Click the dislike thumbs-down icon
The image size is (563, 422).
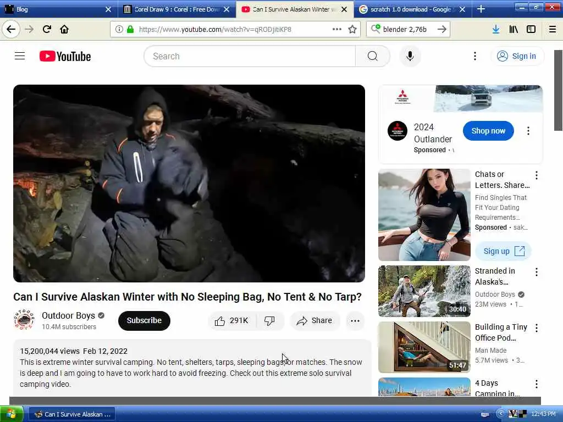click(x=269, y=320)
